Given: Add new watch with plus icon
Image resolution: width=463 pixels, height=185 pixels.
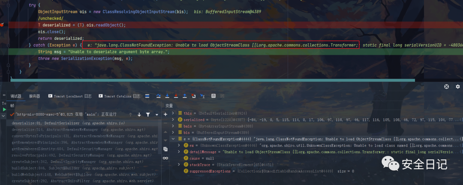Looking at the screenshot, I should tap(165, 114).
